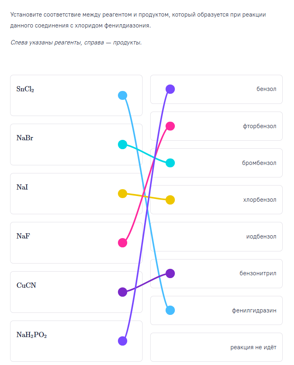Click the фенилгидразин product label

(254, 310)
